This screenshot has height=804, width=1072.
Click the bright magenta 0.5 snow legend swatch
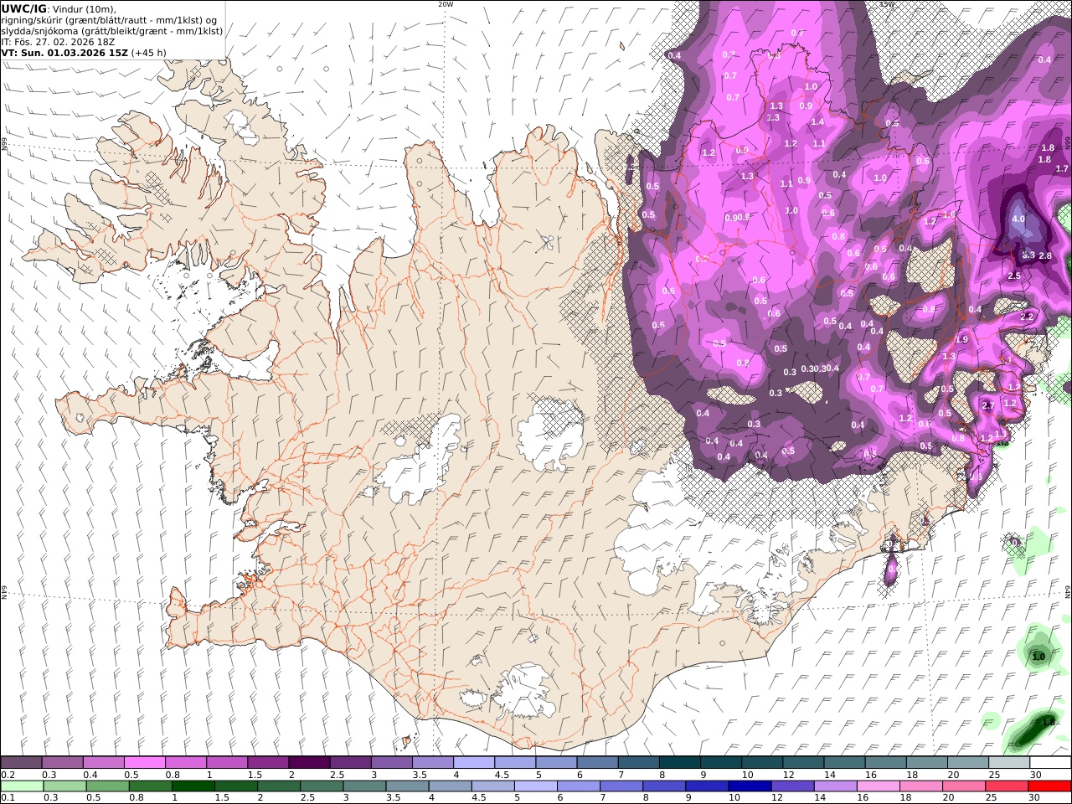point(144,763)
